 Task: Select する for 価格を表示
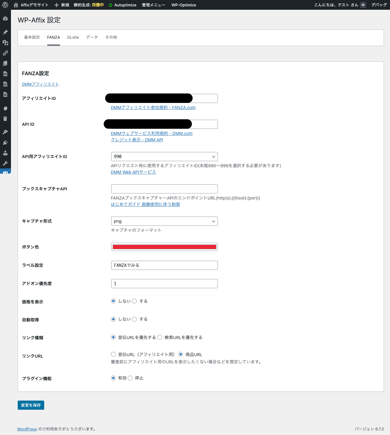(134, 301)
